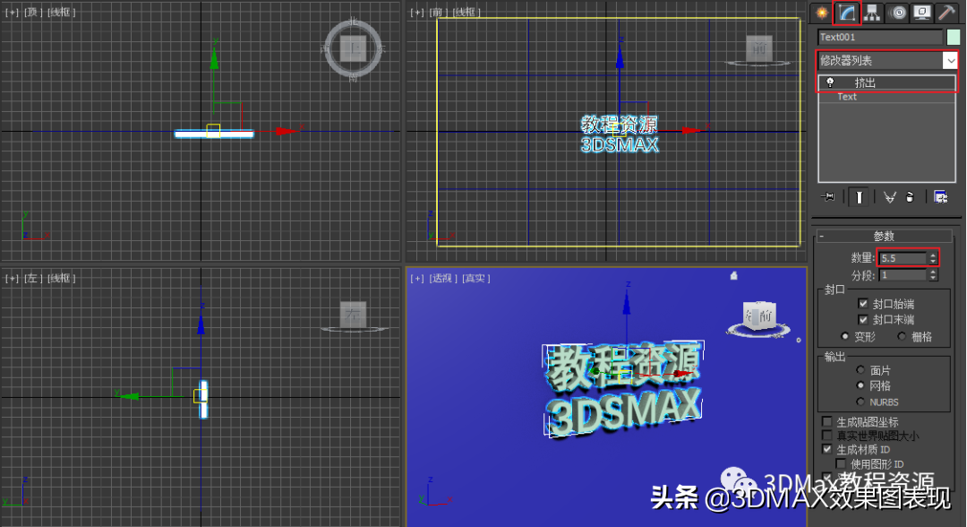Open the [+] menu of 左 viewport

[x=12, y=279]
